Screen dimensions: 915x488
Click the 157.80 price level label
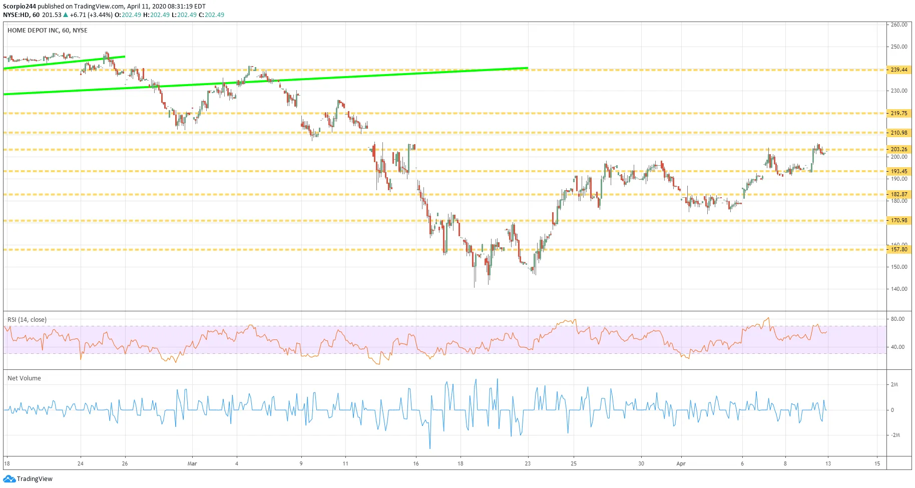tap(899, 249)
